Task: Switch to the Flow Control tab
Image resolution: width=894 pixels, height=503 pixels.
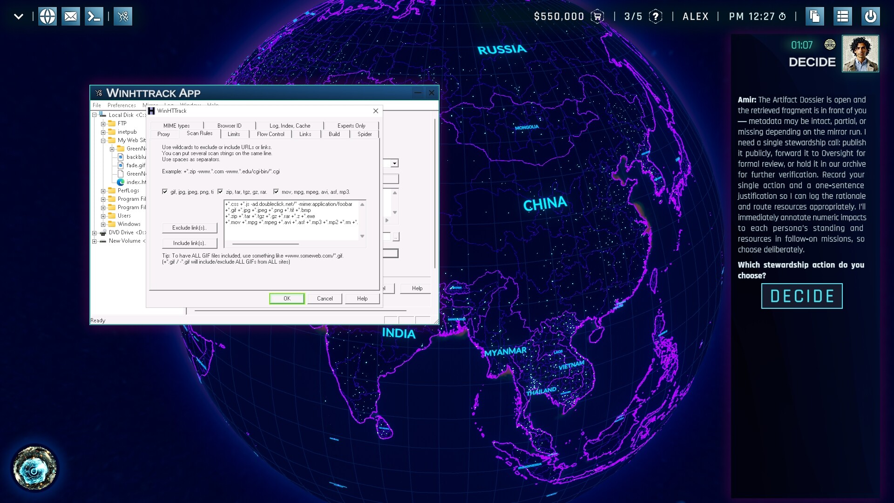Action: click(271, 134)
